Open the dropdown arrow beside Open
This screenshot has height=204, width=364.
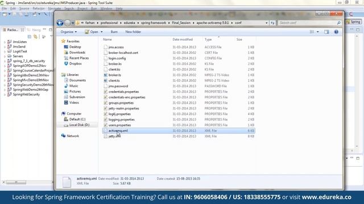coord(101,32)
